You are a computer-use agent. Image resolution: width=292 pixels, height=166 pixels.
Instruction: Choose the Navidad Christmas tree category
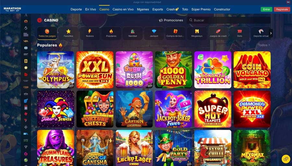pyautogui.click(x=133, y=33)
